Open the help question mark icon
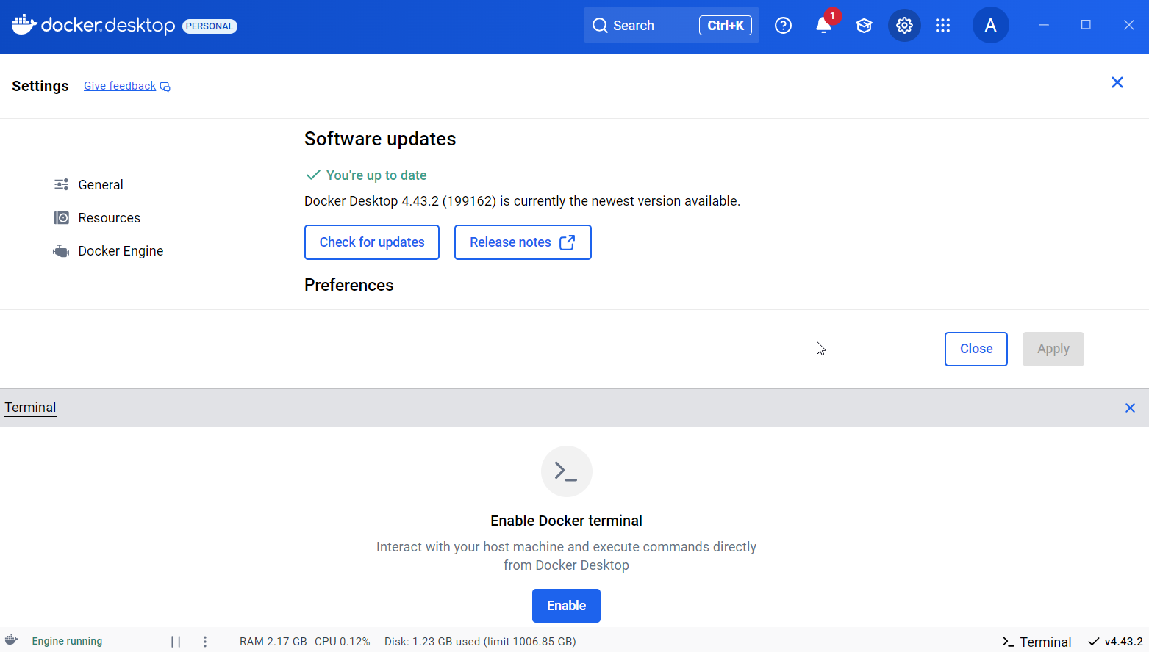Viewport: 1149px width, 652px height. coord(783,26)
